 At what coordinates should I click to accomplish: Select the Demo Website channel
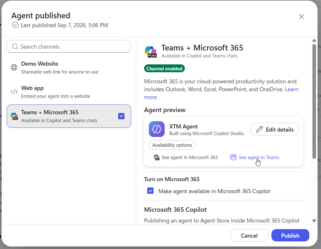click(69, 68)
